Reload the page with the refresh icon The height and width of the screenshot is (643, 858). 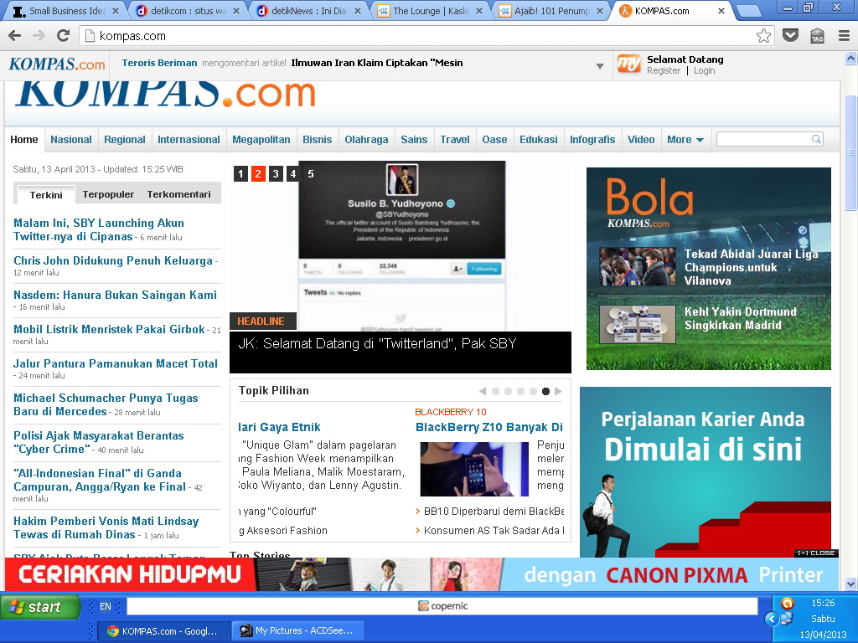point(63,36)
